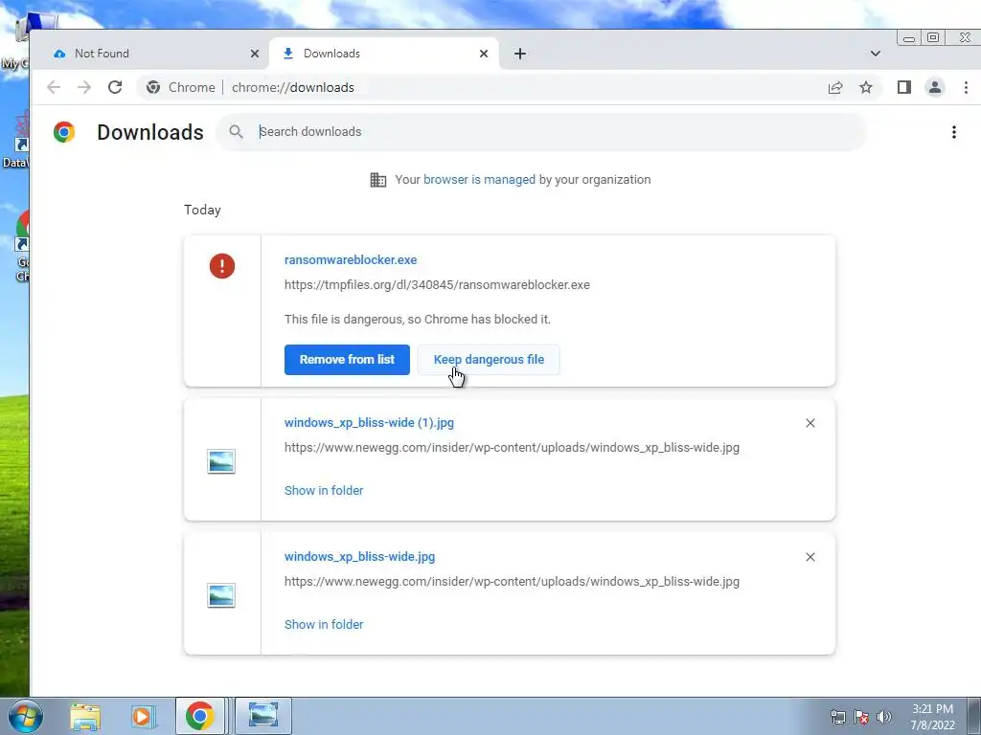
Task: Click the tmpfiles.org ransomwareblocker.exe URL text
Action: (x=437, y=285)
